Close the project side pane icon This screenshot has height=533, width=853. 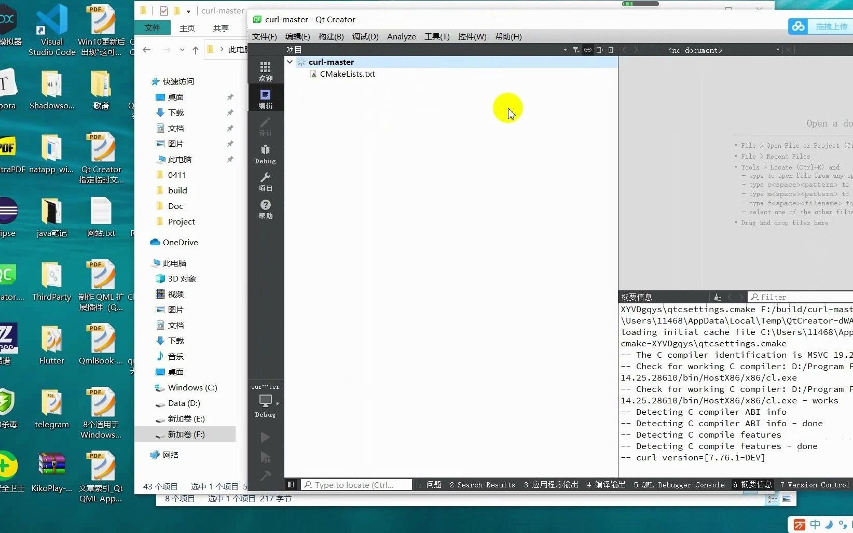tap(611, 50)
